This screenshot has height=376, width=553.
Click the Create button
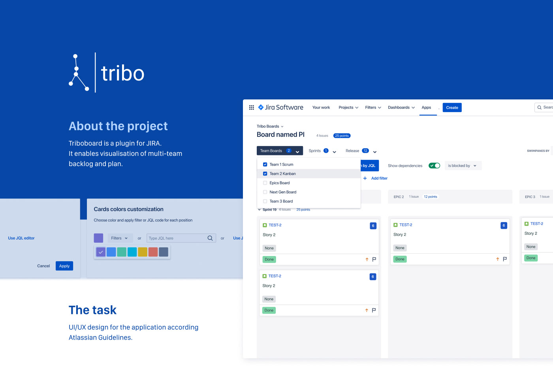coord(452,107)
